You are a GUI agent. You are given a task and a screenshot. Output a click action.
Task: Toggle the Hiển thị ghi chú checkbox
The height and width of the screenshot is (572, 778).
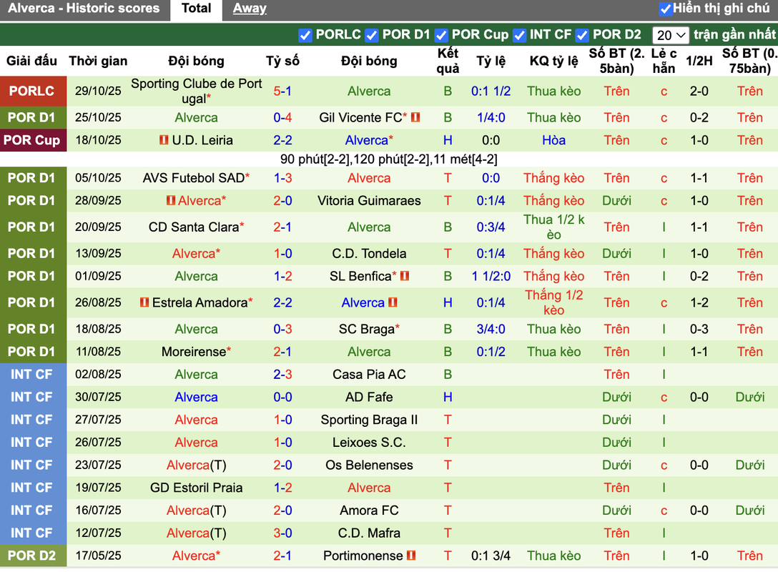point(665,9)
